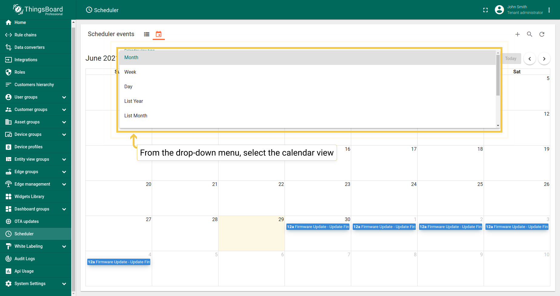The image size is (560, 296).
Task: Open Firmware Update event on July 4
Action: click(x=119, y=262)
